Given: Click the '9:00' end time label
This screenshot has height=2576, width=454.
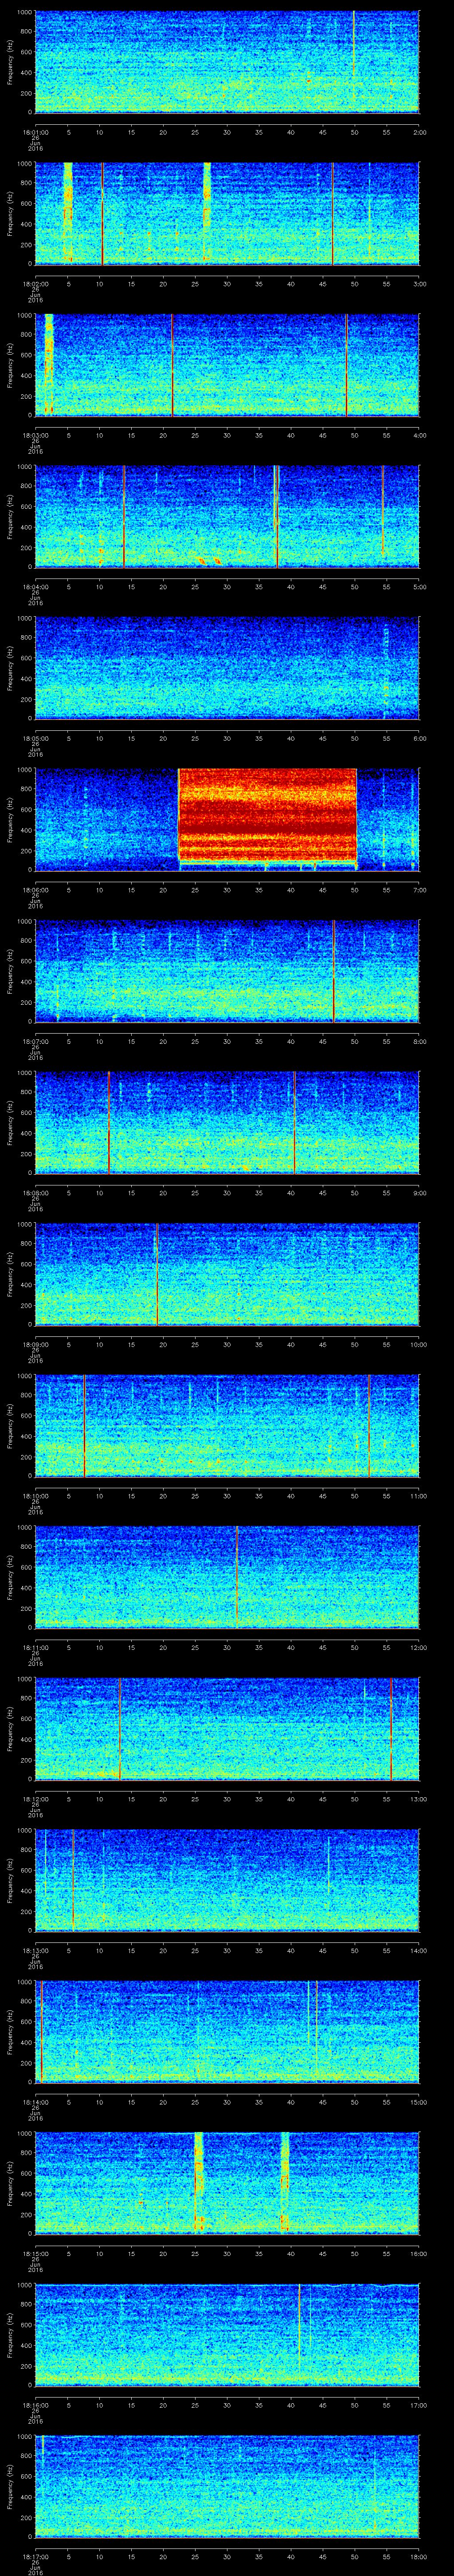Looking at the screenshot, I should click(x=419, y=1192).
